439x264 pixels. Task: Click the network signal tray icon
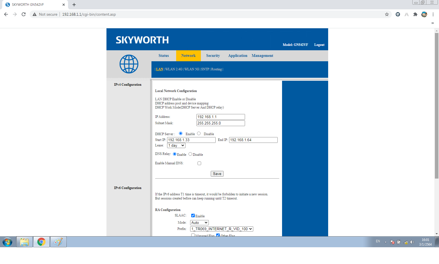click(406, 242)
